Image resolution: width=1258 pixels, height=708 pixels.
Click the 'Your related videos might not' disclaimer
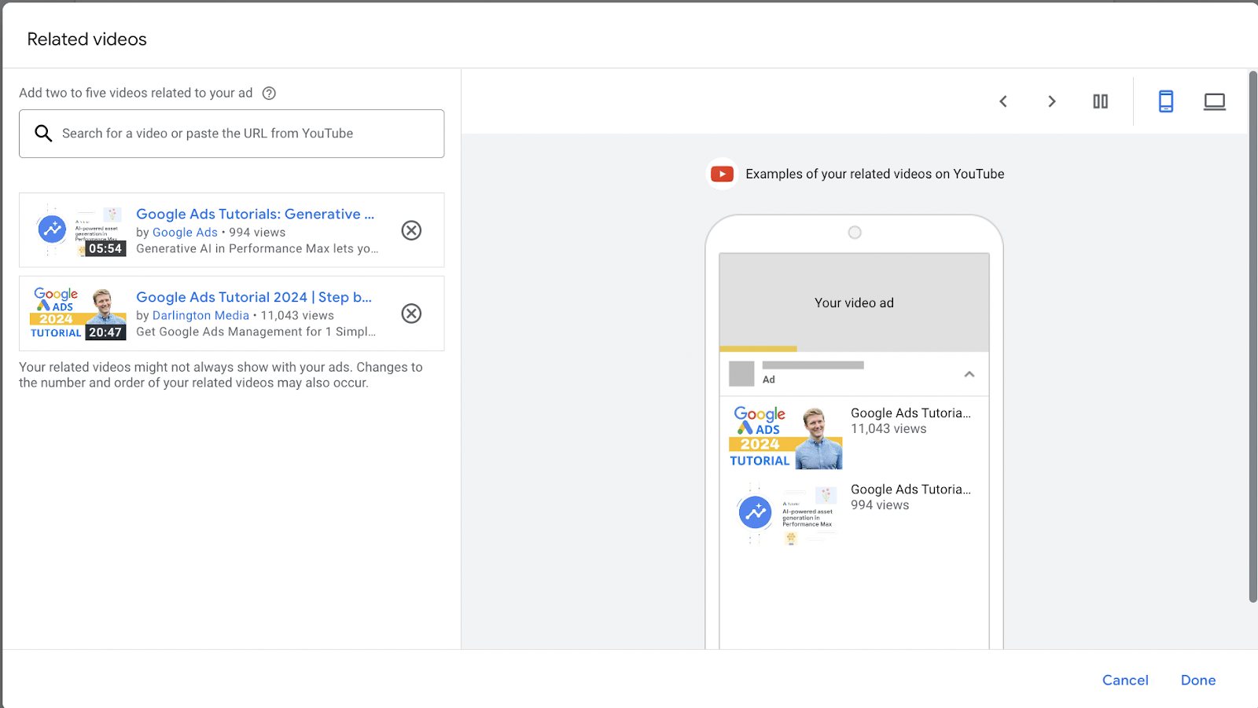tap(221, 375)
